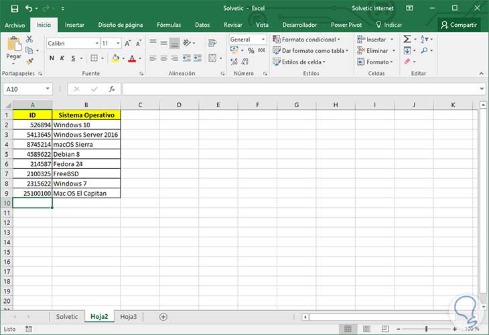Click the Save icon in quick access toolbar
This screenshot has width=489, height=335.
[14, 9]
